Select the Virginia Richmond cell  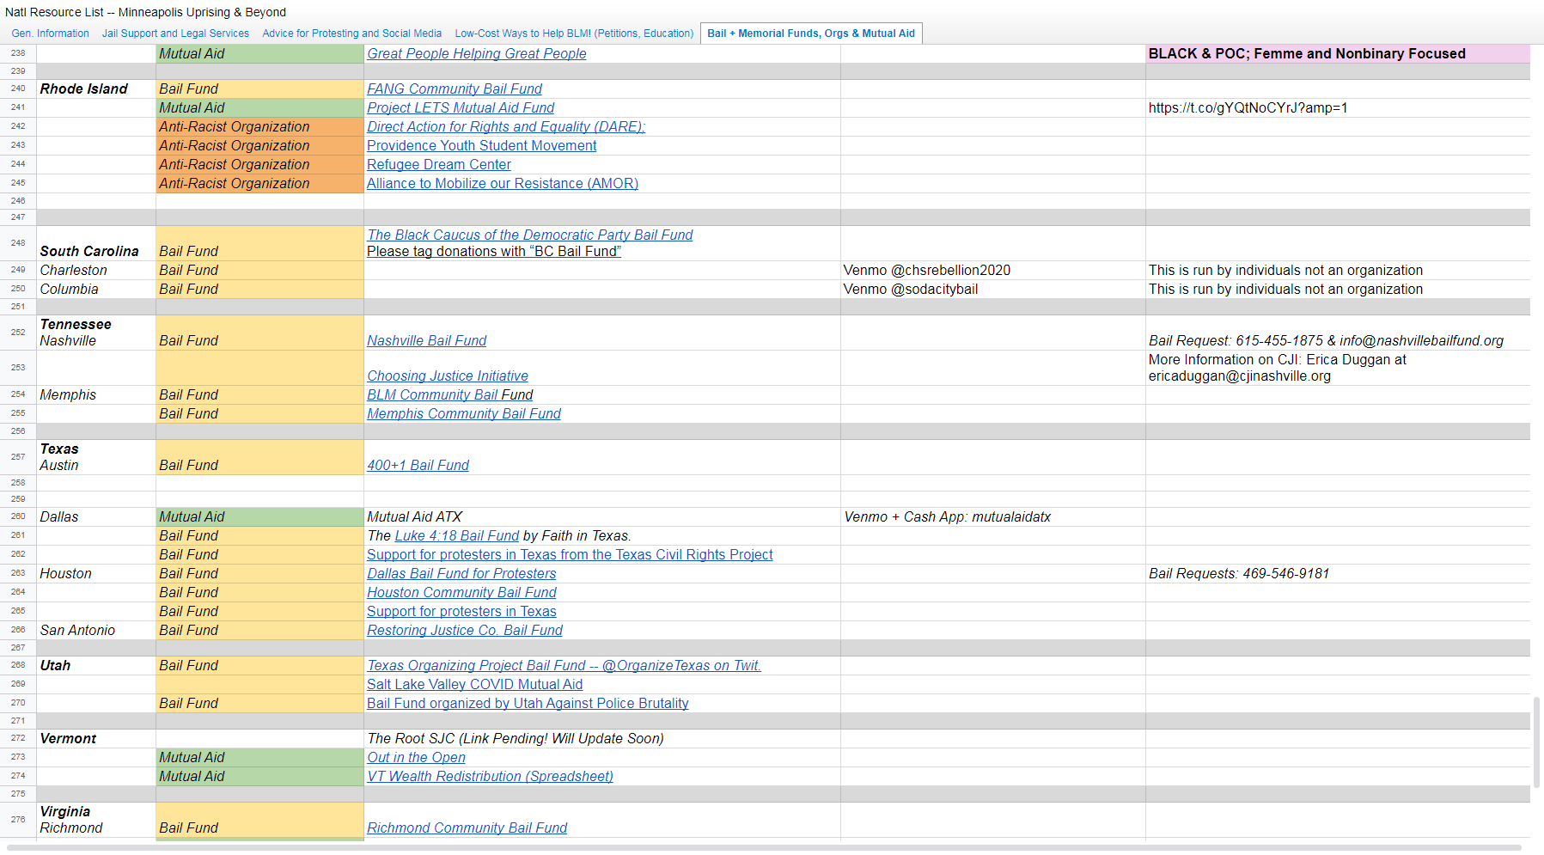pyautogui.click(x=96, y=820)
